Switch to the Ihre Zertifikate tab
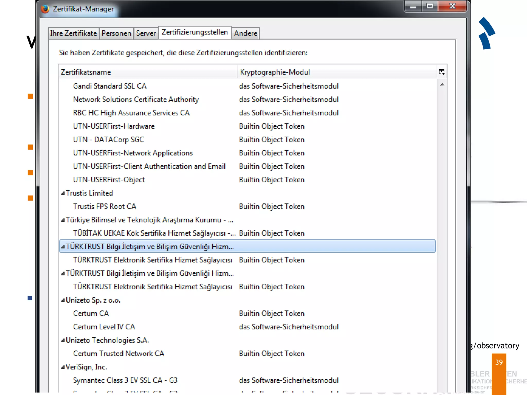Screen dimensions: 527x395 point(73,33)
